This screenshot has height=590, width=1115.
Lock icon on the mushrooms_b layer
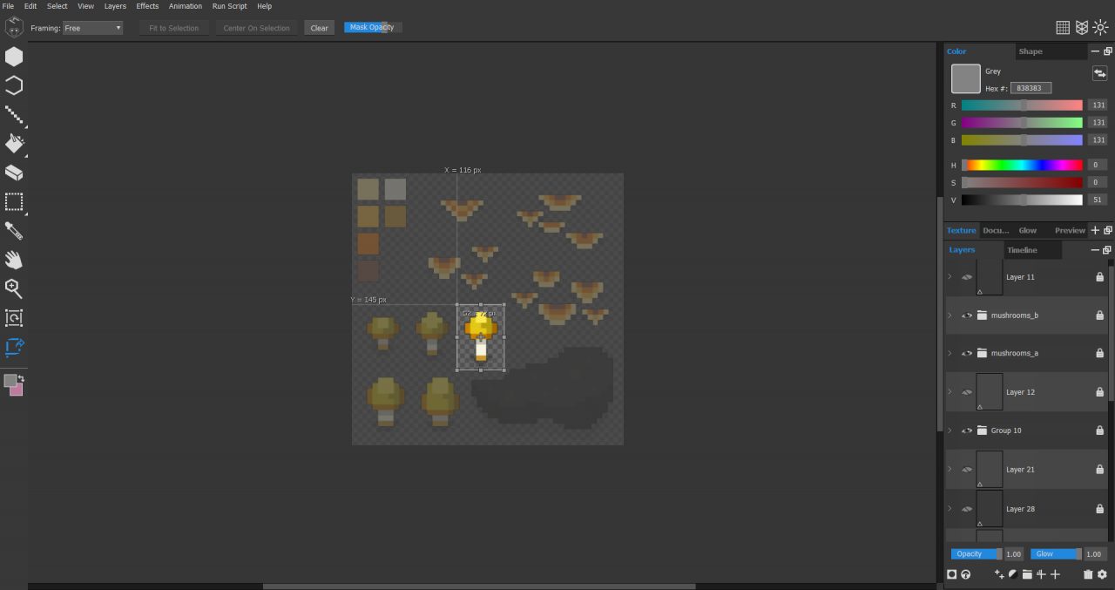1098,315
